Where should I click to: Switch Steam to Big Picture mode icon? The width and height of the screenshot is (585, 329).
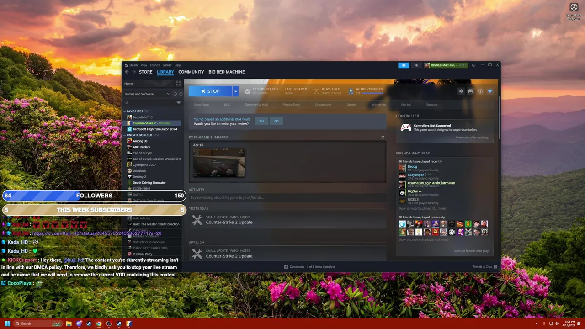[x=473, y=65]
